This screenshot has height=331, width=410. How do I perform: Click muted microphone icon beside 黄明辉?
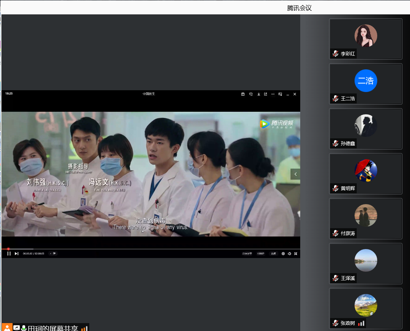[x=335, y=188]
